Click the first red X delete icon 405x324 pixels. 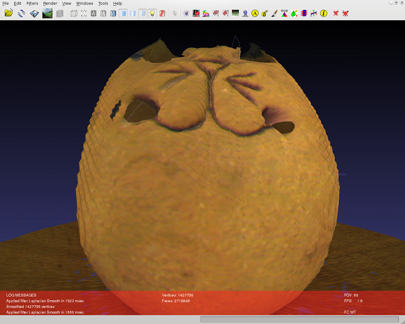[336, 13]
